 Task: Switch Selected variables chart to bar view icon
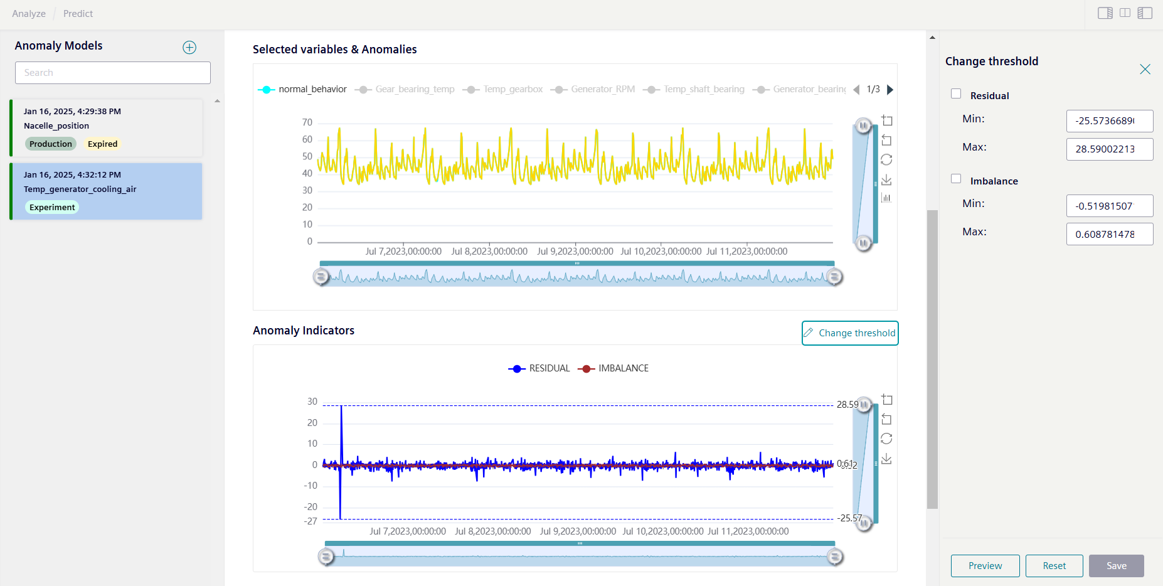886,198
